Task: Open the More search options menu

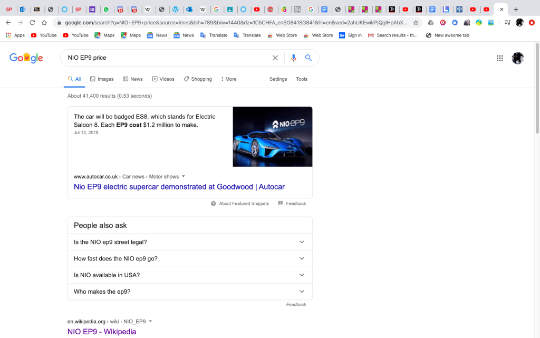Action: click(229, 79)
